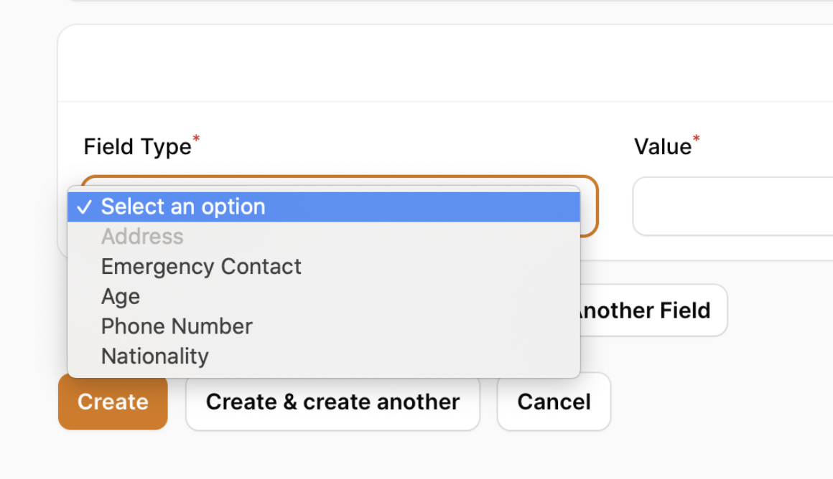Click the Value label text
Viewport: 833px width, 479px height.
(x=662, y=147)
